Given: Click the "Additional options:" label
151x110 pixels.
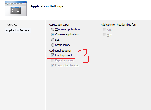Looking at the screenshot, I should click(x=60, y=51).
